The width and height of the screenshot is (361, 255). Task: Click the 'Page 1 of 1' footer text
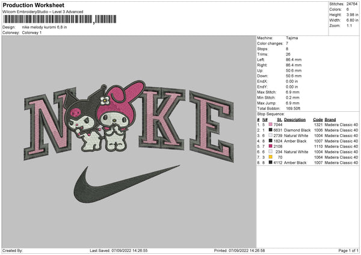click(x=348, y=251)
